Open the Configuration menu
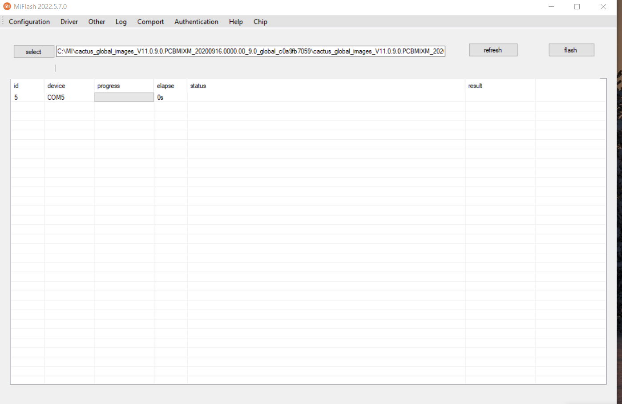Screen dimensions: 622x404 point(29,22)
